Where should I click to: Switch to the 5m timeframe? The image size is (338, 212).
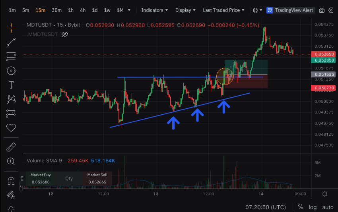point(26,10)
